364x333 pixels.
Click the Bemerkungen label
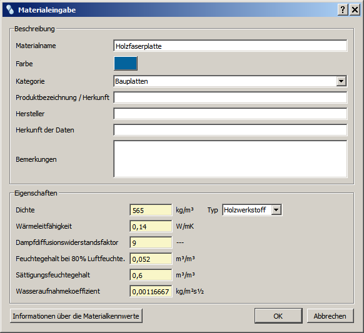(36, 159)
